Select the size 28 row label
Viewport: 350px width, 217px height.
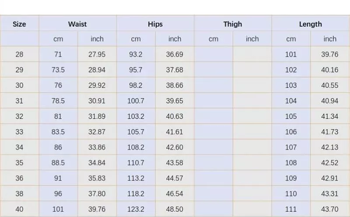click(x=19, y=55)
